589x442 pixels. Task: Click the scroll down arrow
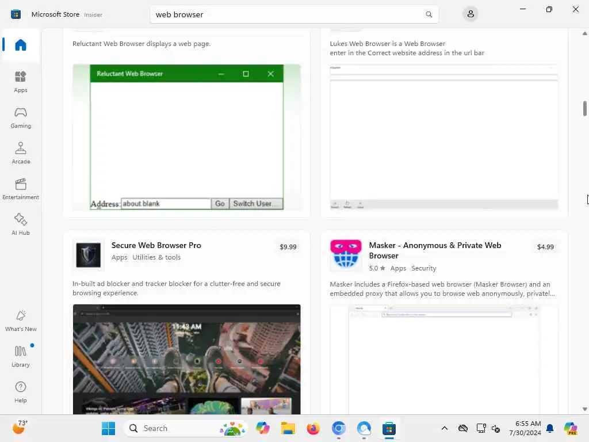pos(584,409)
